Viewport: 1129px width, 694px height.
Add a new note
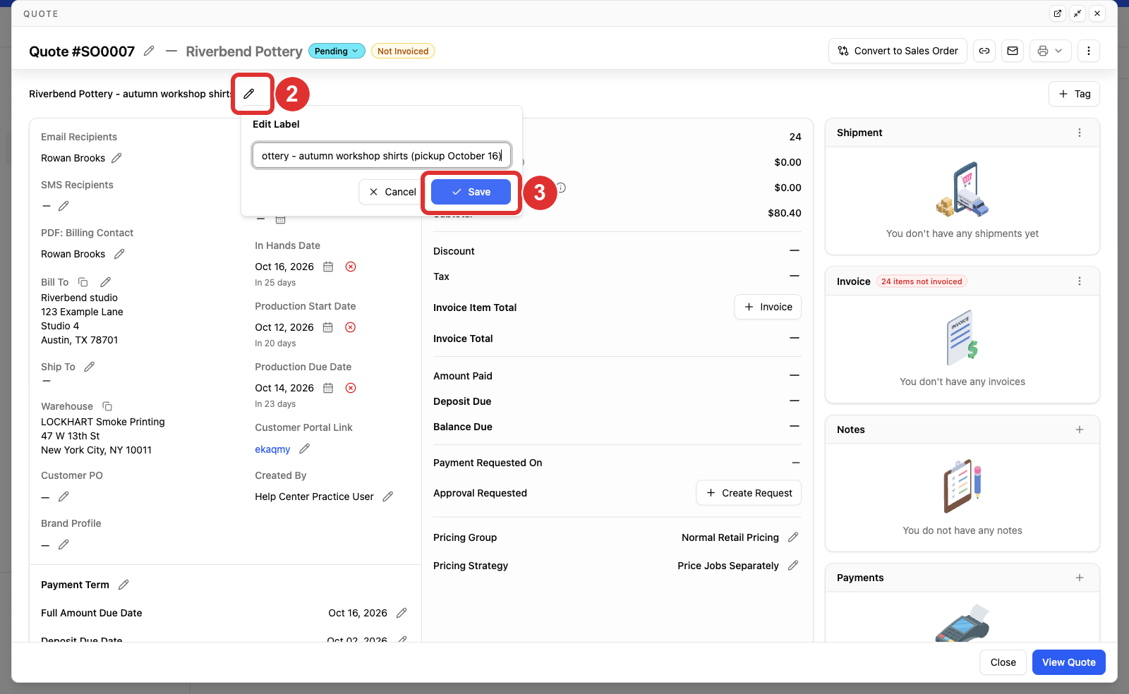coord(1080,430)
